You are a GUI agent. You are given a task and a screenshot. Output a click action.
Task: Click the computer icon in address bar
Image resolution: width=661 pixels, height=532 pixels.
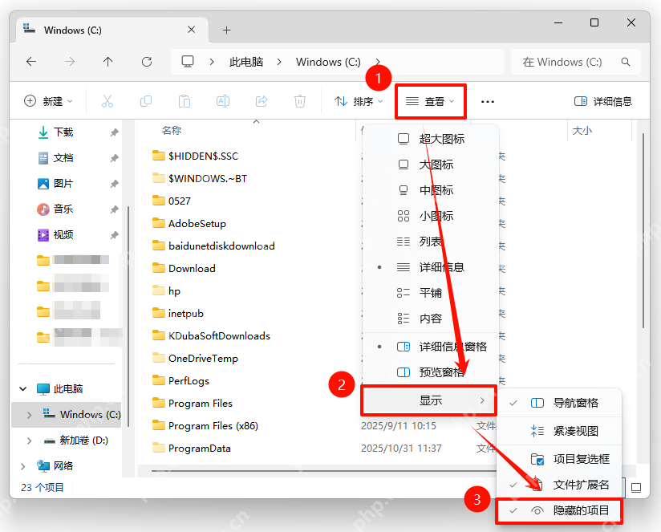coord(188,62)
